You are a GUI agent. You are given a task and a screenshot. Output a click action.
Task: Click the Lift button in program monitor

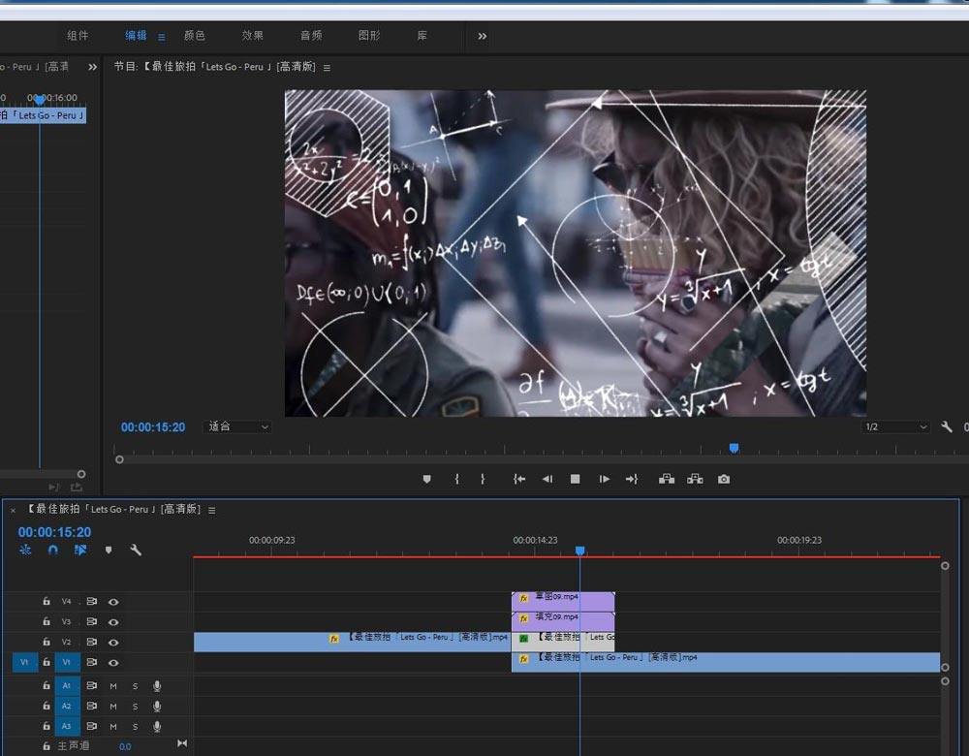[667, 479]
